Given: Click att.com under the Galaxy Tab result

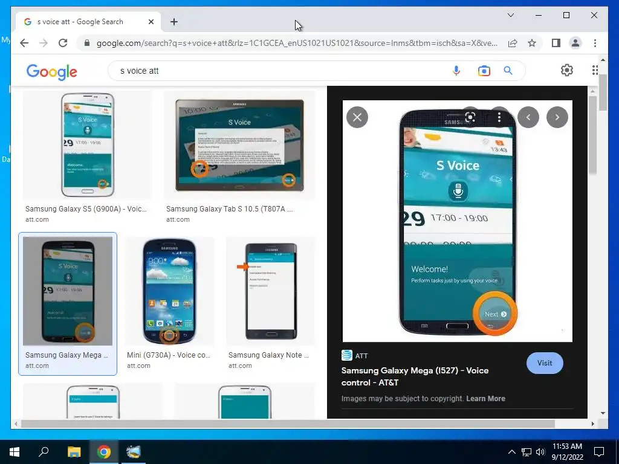Looking at the screenshot, I should click(x=178, y=219).
